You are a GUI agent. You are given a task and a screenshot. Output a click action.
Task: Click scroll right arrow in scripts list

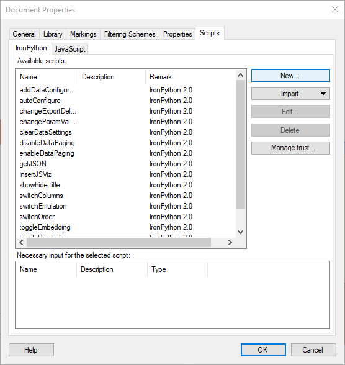230,243
